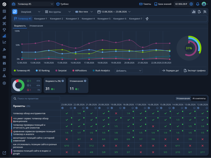Image resolution: width=211 pixels, height=158 pixels.
Task: Expand the Все теги dropdown
Action: [x=84, y=12]
